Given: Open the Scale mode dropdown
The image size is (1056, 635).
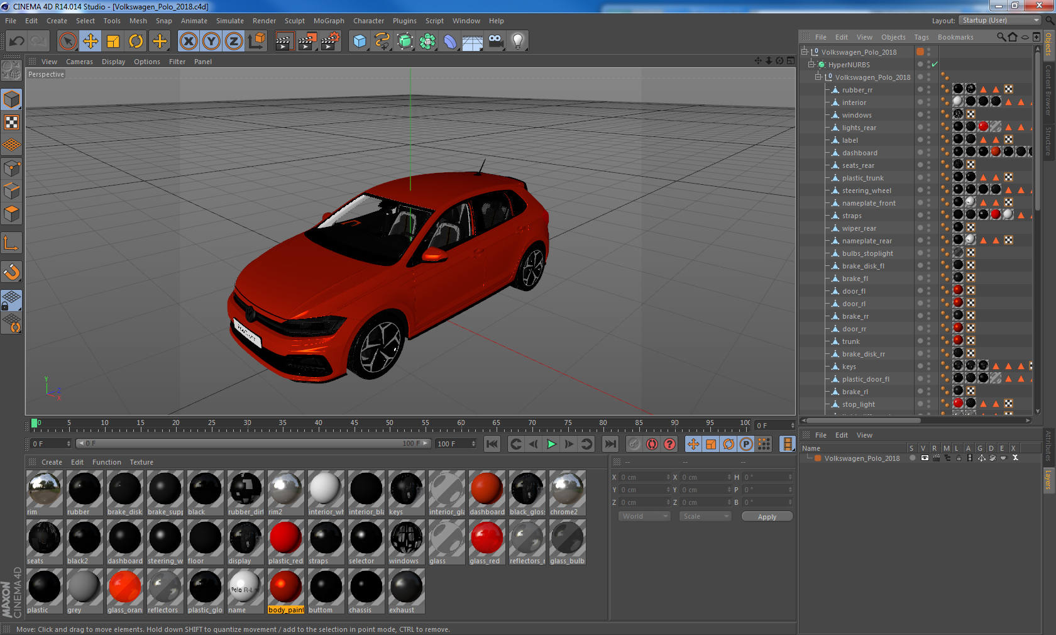Looking at the screenshot, I should pos(705,516).
